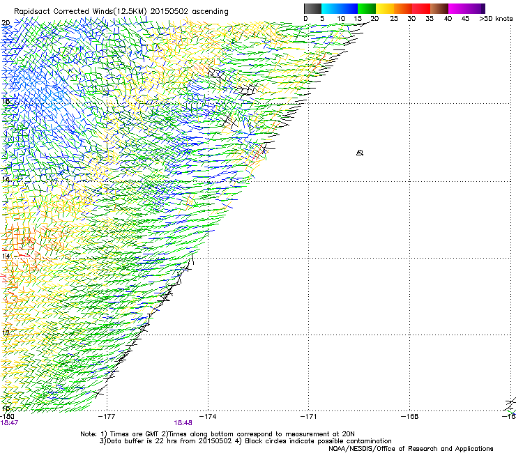516x453 pixels.
Task: Select the yellow 20-25 knots legend swatch
Action: point(385,8)
